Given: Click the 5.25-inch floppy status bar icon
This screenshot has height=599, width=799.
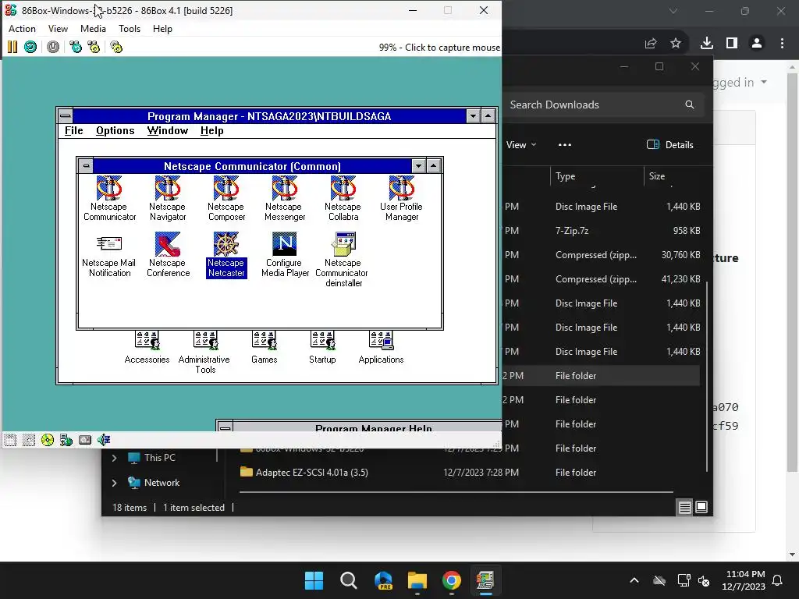Looking at the screenshot, I should pyautogui.click(x=29, y=440).
